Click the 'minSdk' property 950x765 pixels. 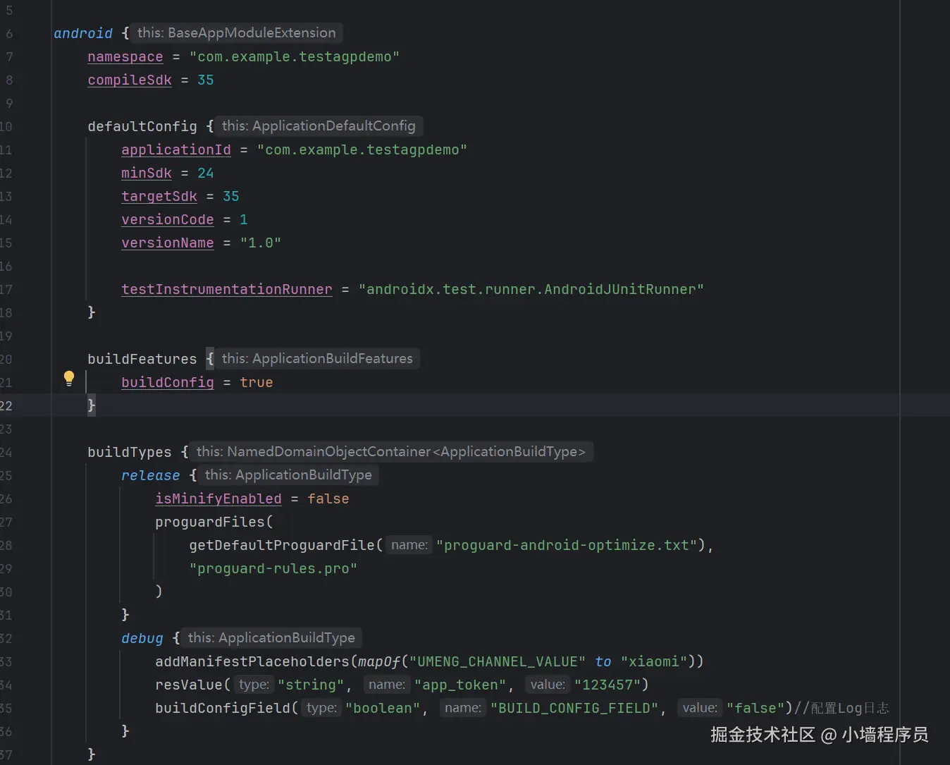[147, 173]
